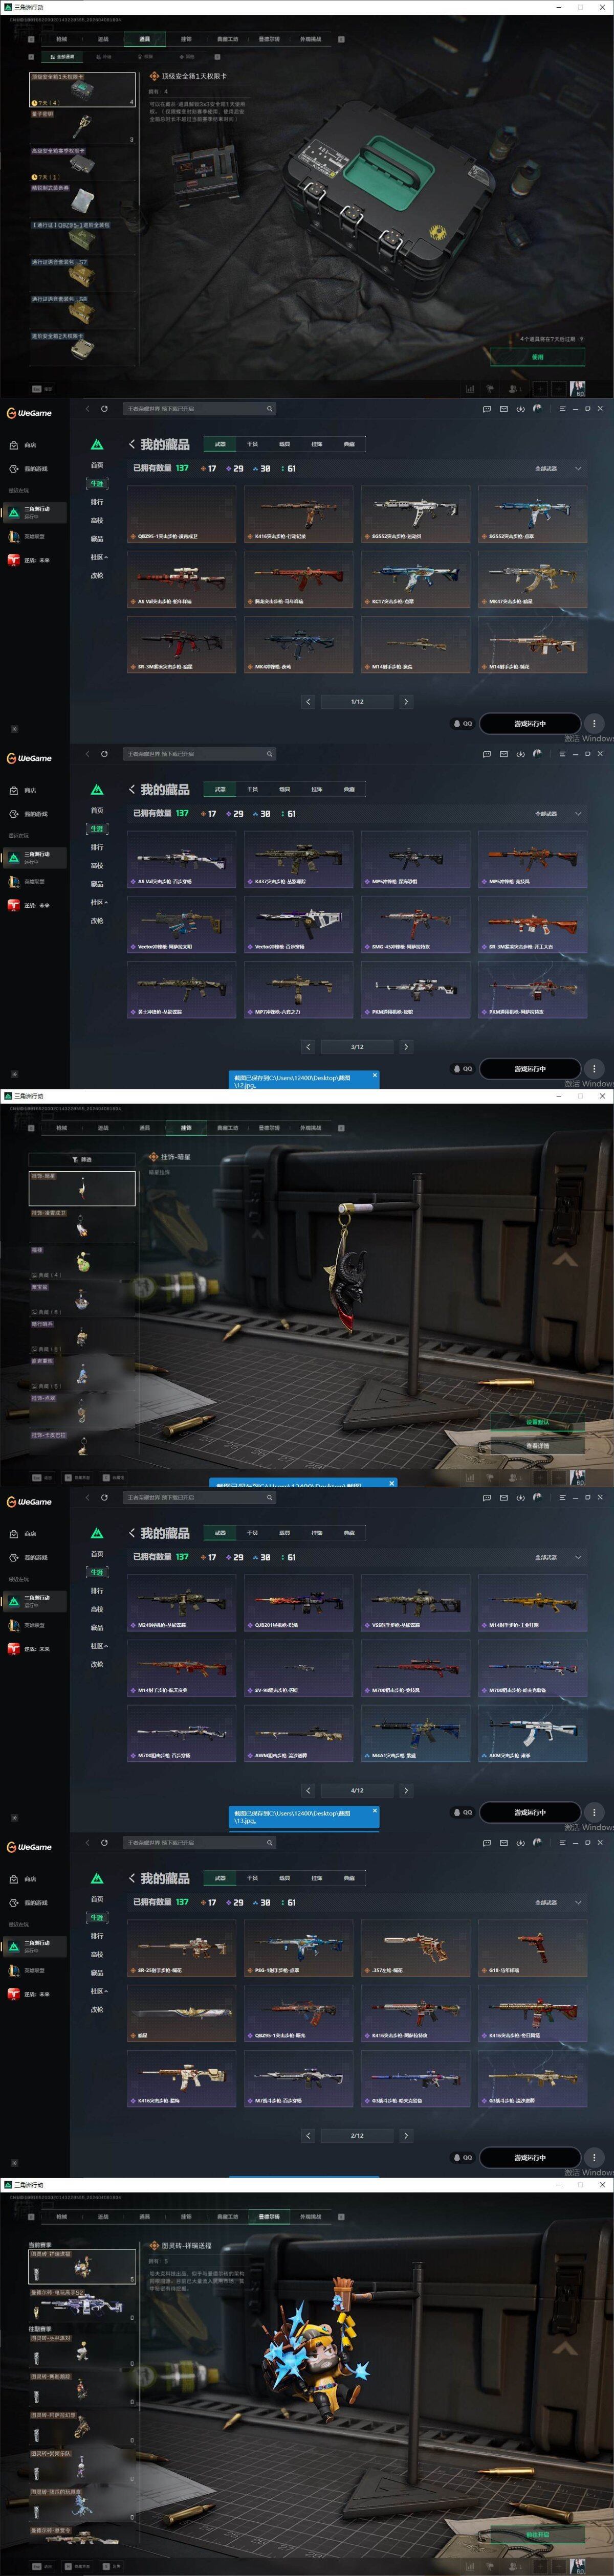The height and width of the screenshot is (2576, 614).
Task: Open the MP7冲锋枪-六芒之力 weapon card
Action: coord(298,990)
